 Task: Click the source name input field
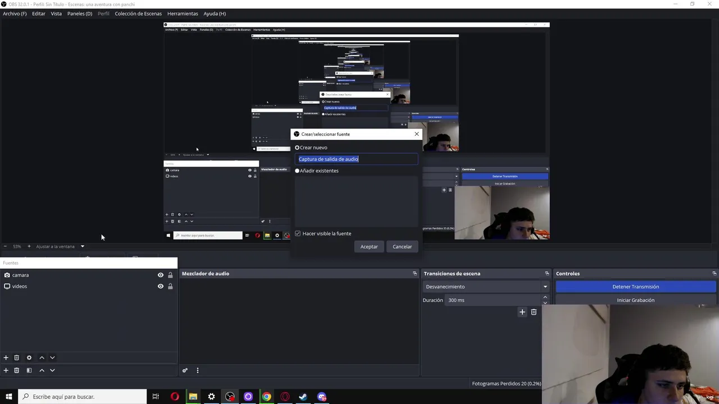(357, 159)
